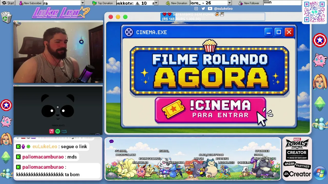Minimize the CINEMA.EXE window
This screenshot has height=184, width=328.
click(x=268, y=32)
